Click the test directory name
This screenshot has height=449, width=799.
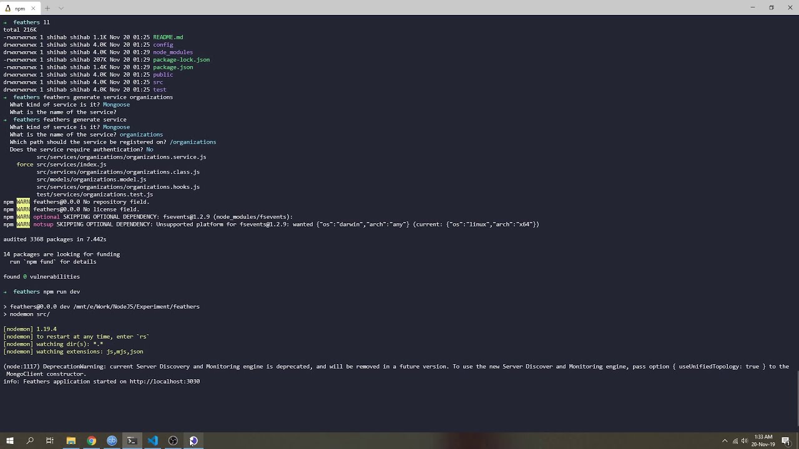point(160,90)
